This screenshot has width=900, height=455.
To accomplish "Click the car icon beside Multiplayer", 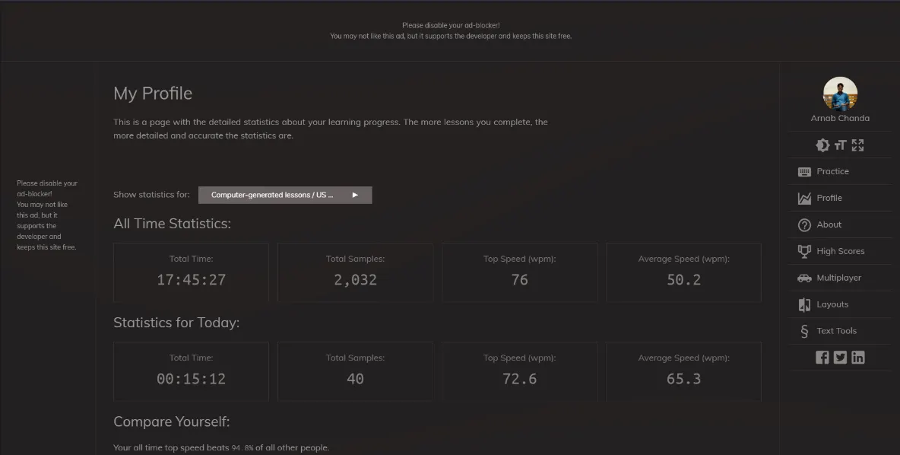I will (804, 278).
